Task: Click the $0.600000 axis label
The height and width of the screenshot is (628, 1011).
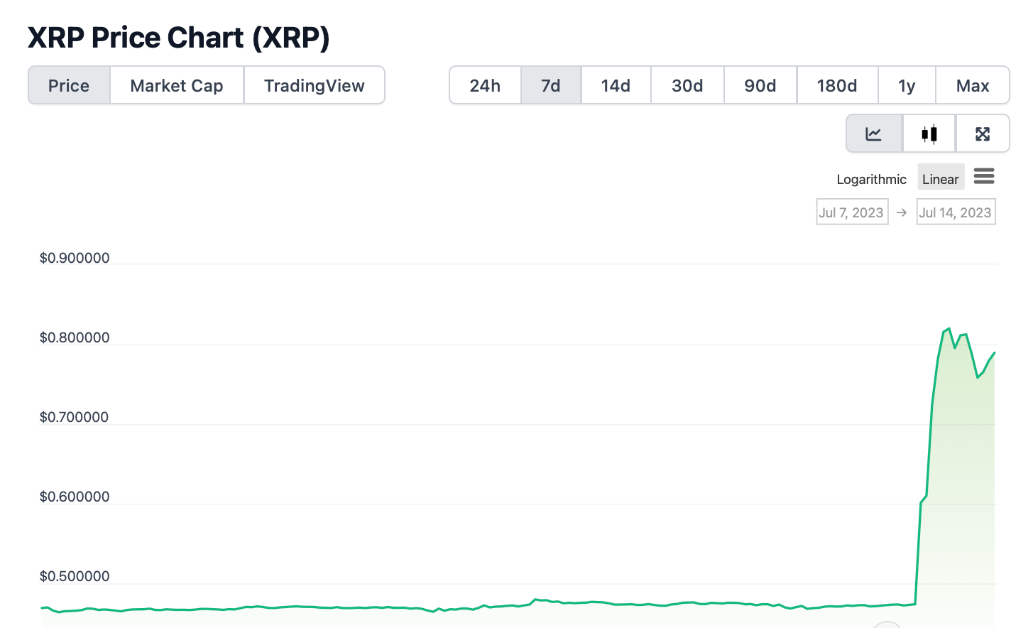Action: [75, 497]
